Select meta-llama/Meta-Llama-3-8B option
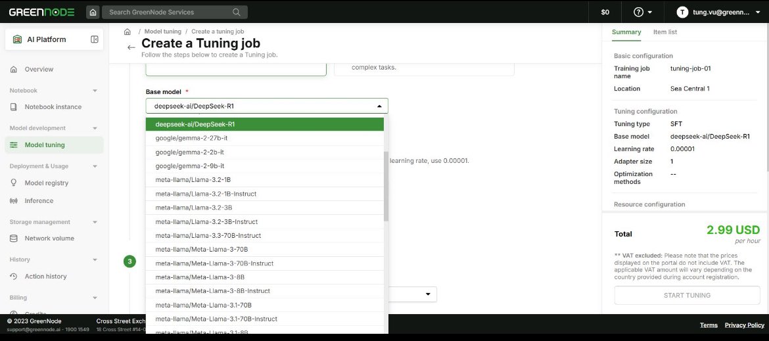 pyautogui.click(x=265, y=277)
